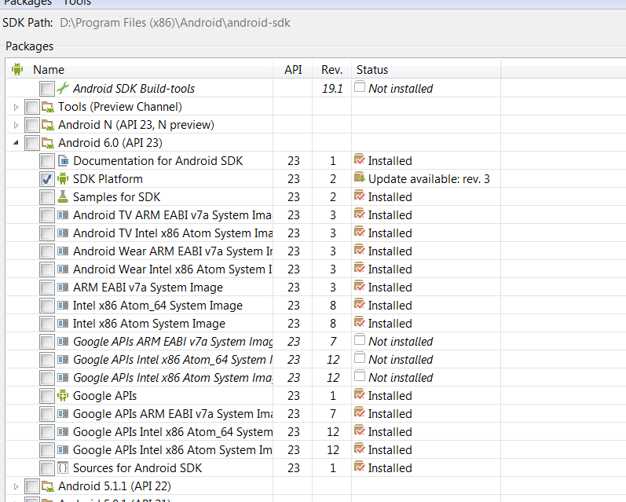Click the system image icon for ARM EABI v7a System Image
The height and width of the screenshot is (502, 626).
point(63,287)
